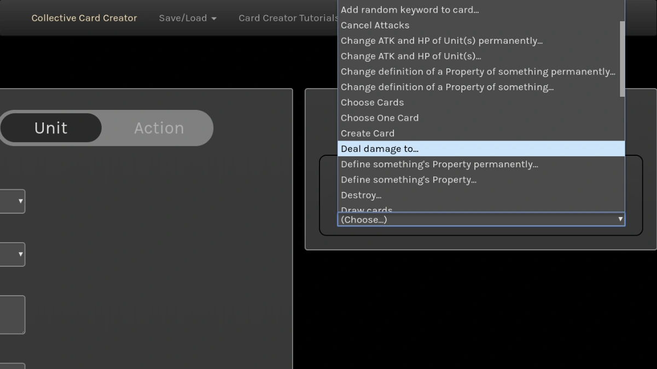The height and width of the screenshot is (369, 657).
Task: Click the left panel text area
Action: click(12, 314)
